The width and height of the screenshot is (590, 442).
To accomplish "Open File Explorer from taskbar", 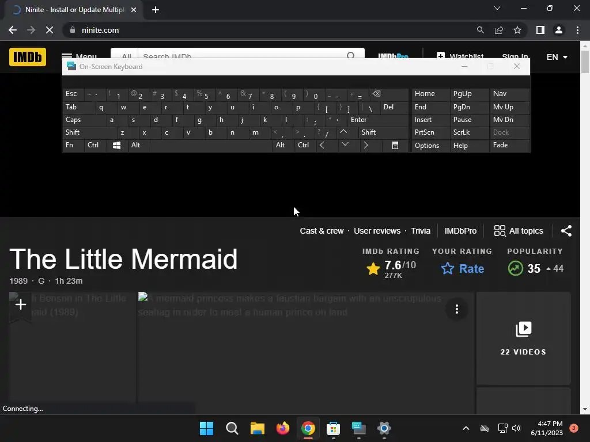I will pyautogui.click(x=258, y=428).
